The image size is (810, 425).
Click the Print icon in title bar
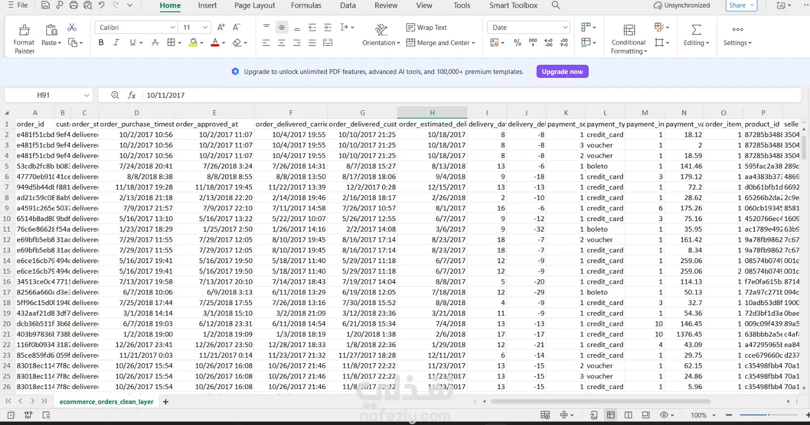click(73, 5)
